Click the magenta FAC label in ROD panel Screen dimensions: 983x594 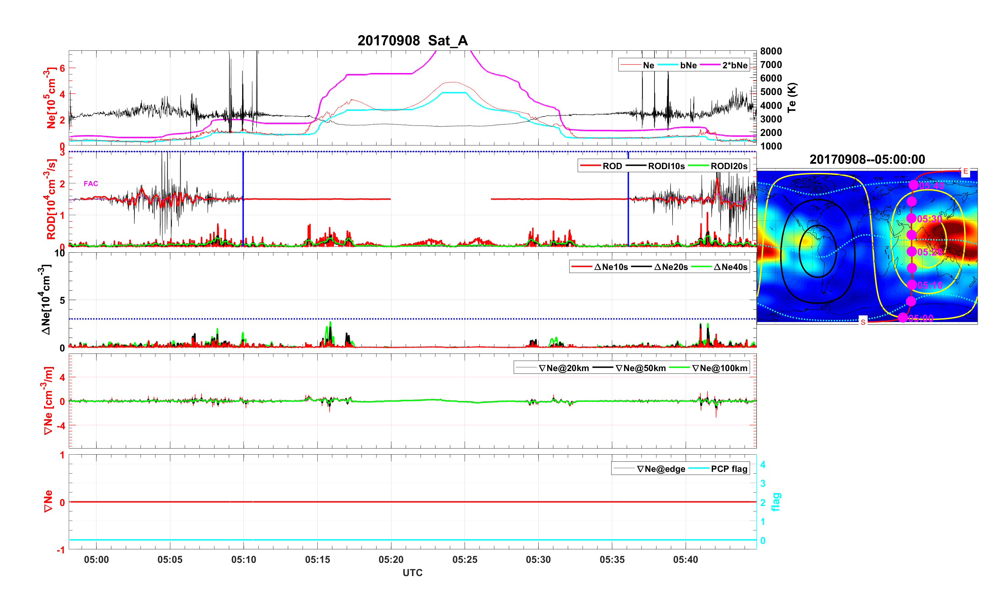(x=90, y=183)
